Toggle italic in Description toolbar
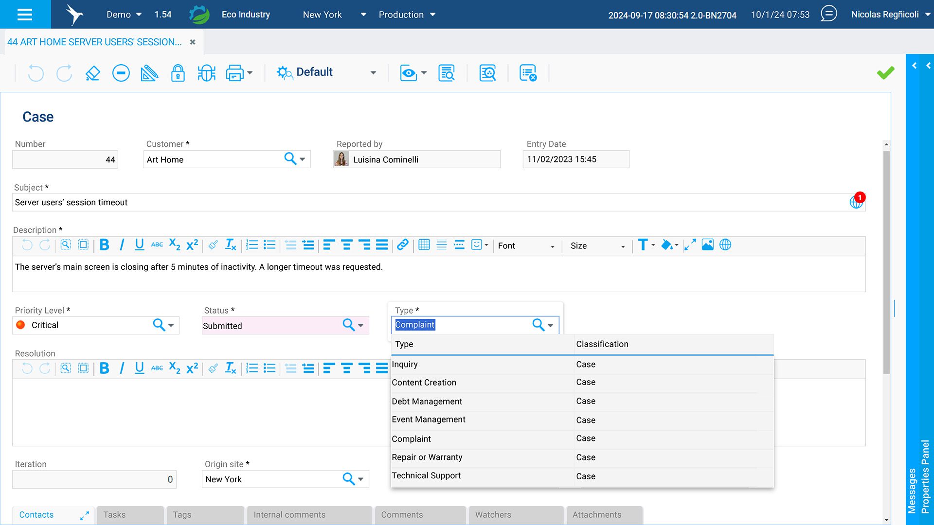934x525 pixels. tap(122, 245)
